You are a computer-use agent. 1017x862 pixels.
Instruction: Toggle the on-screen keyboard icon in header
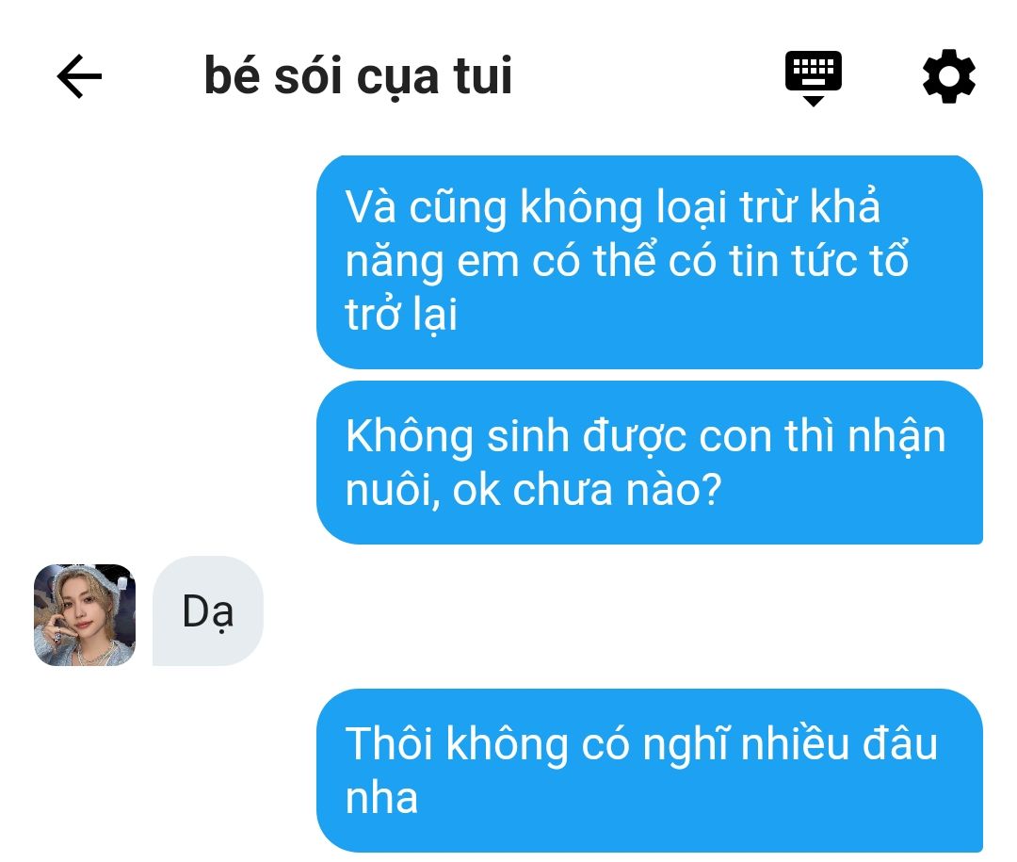pyautogui.click(x=814, y=78)
